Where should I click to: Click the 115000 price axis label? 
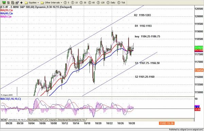[x=199, y=92]
